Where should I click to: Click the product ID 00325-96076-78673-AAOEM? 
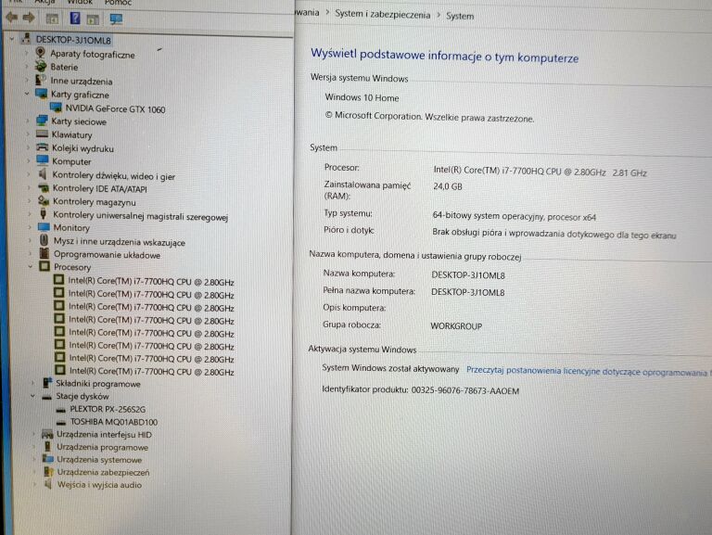point(465,390)
